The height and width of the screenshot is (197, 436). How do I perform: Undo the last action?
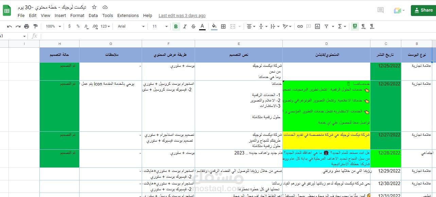click(10, 26)
